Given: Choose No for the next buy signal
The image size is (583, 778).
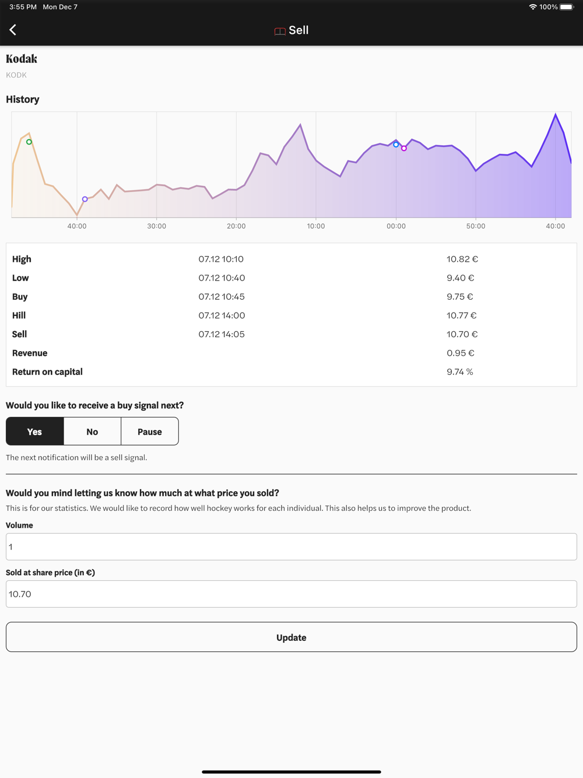Looking at the screenshot, I should point(92,432).
